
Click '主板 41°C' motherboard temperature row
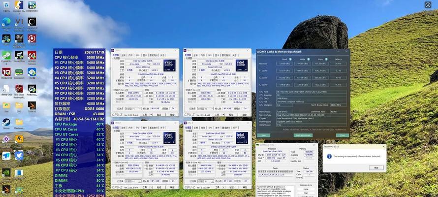79,186
